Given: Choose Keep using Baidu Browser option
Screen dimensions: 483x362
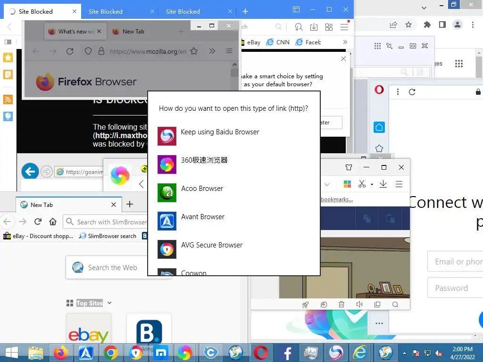Looking at the screenshot, I should click(234, 136).
